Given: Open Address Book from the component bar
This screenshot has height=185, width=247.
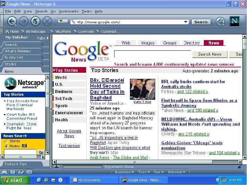Looking at the screenshot, I should pos(29,172).
